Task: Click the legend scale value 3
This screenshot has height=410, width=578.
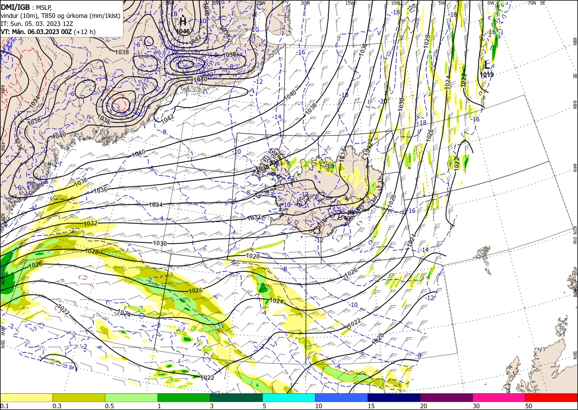Action: click(x=212, y=406)
